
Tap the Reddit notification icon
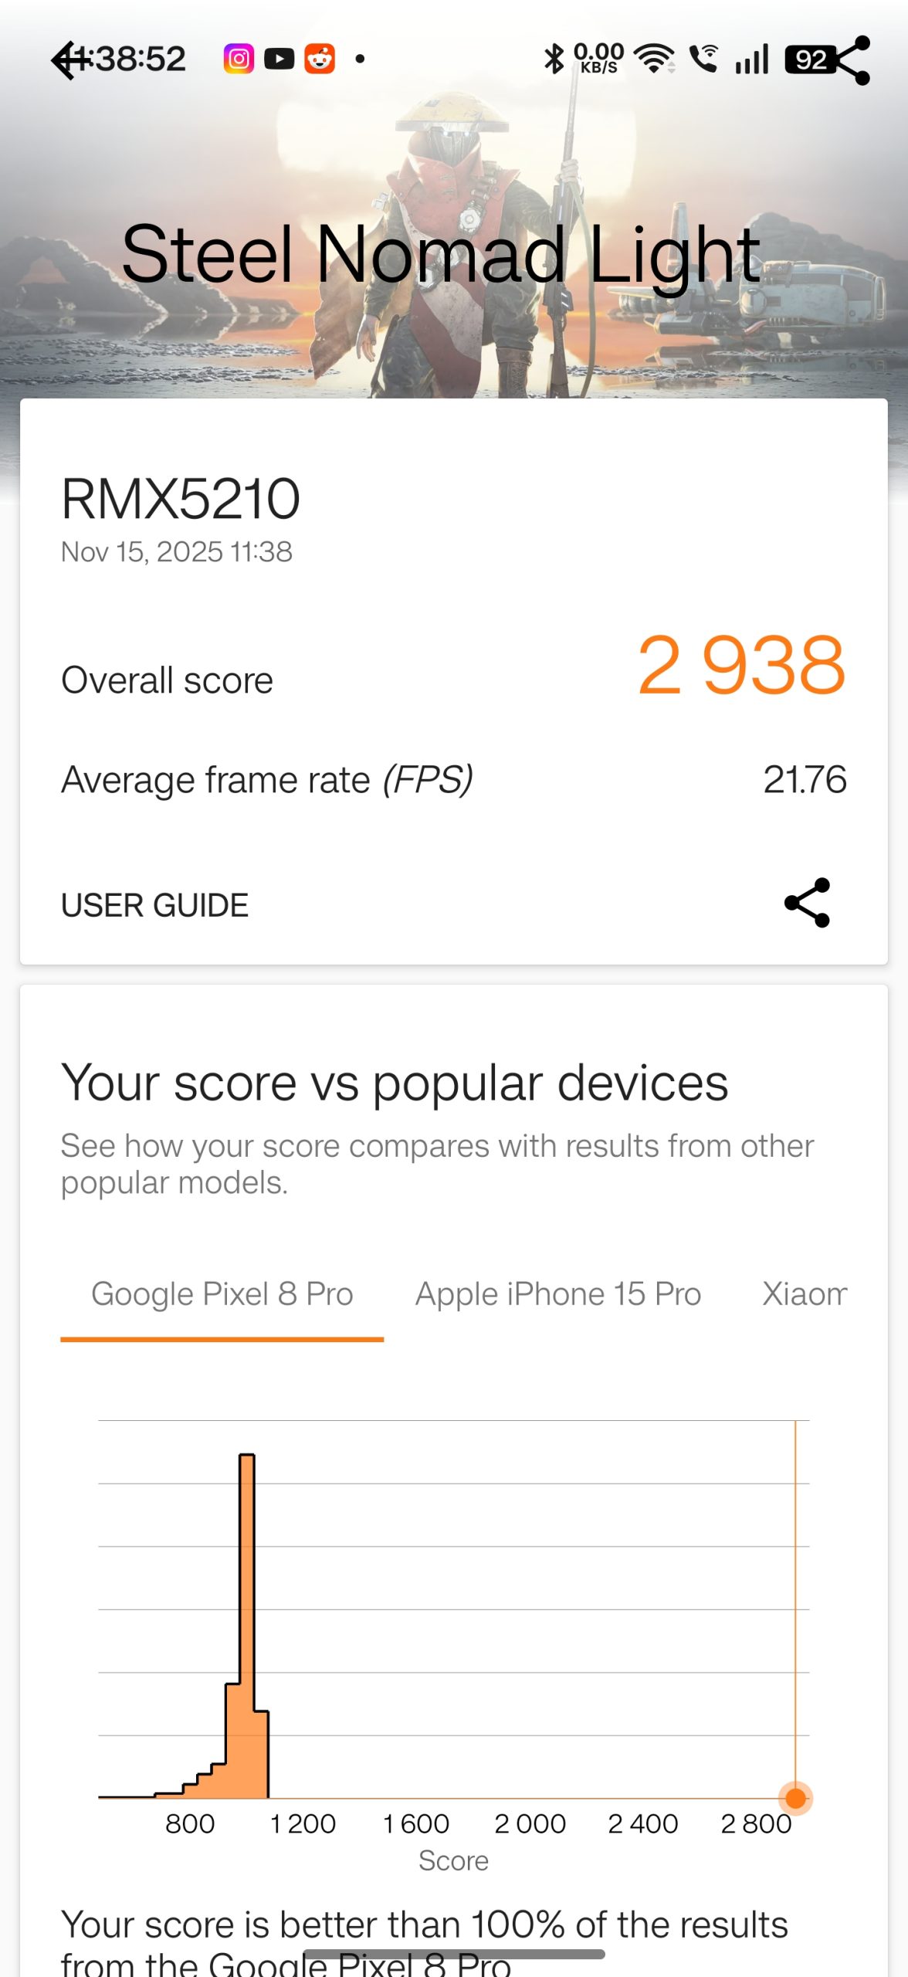pyautogui.click(x=320, y=59)
